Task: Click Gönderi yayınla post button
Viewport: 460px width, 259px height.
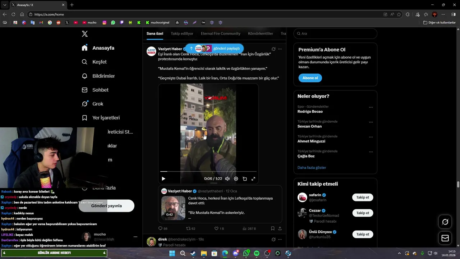Action: click(x=106, y=206)
